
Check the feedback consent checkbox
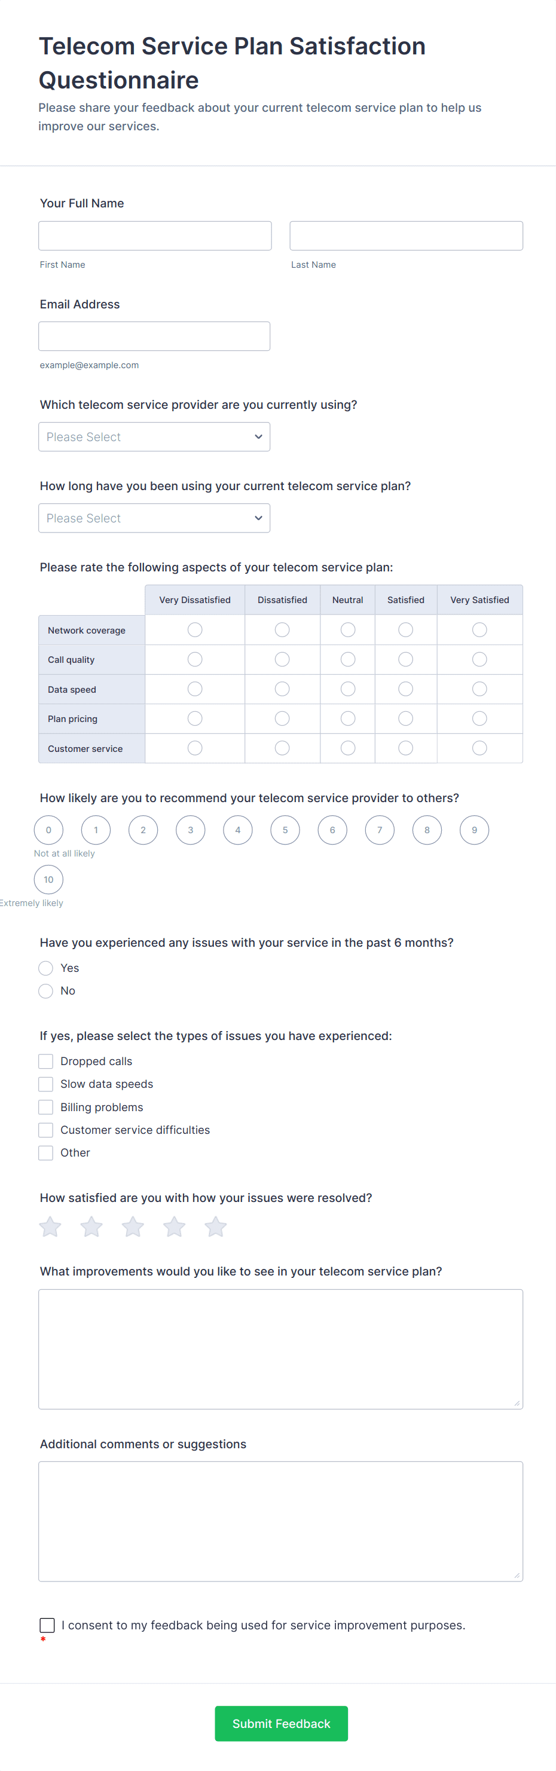pos(47,1625)
